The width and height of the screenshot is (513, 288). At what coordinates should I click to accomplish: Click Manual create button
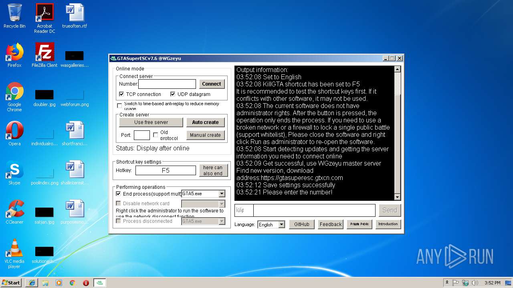205,135
